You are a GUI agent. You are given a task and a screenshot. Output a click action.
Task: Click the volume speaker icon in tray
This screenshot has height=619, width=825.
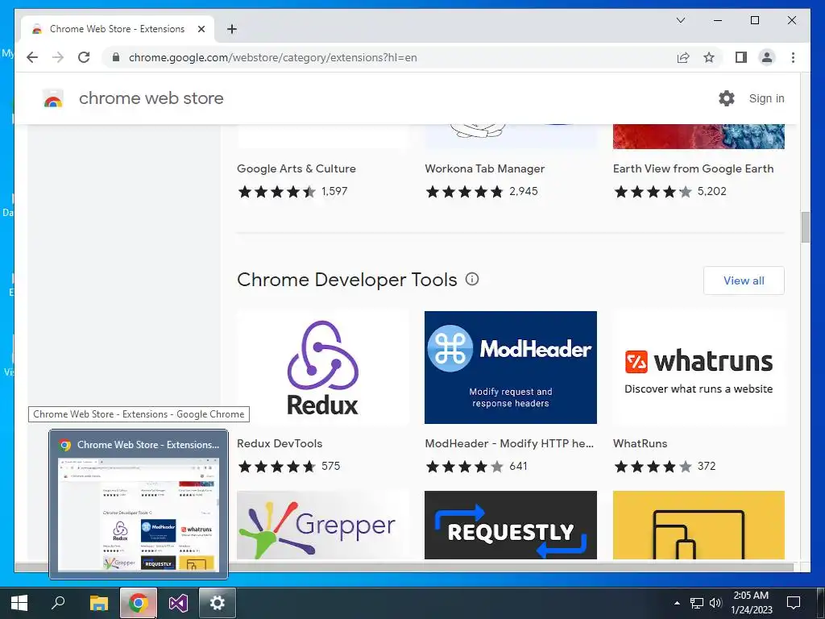coord(715,603)
